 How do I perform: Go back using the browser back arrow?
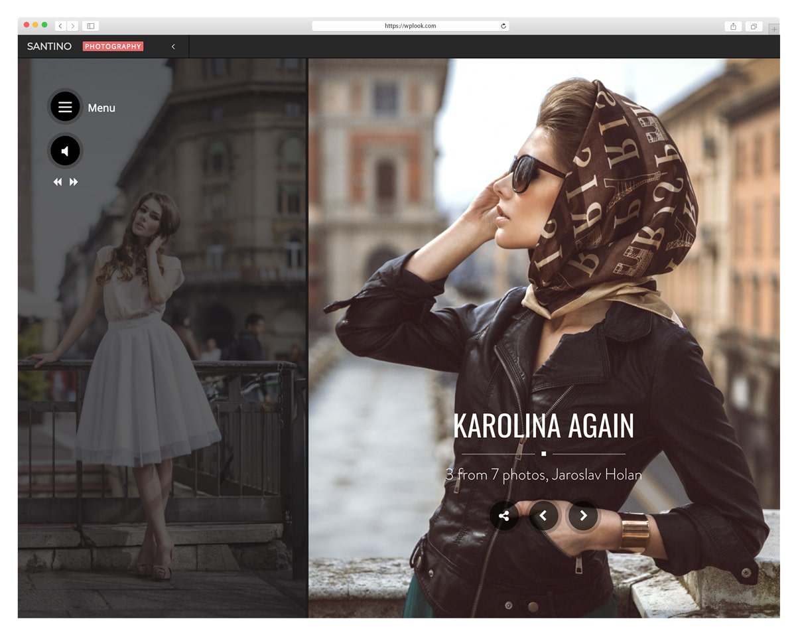[60, 26]
